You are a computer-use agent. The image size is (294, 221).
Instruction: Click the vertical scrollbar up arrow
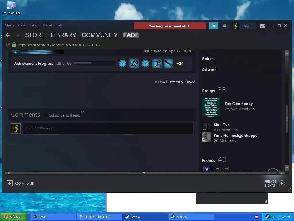tap(287, 53)
